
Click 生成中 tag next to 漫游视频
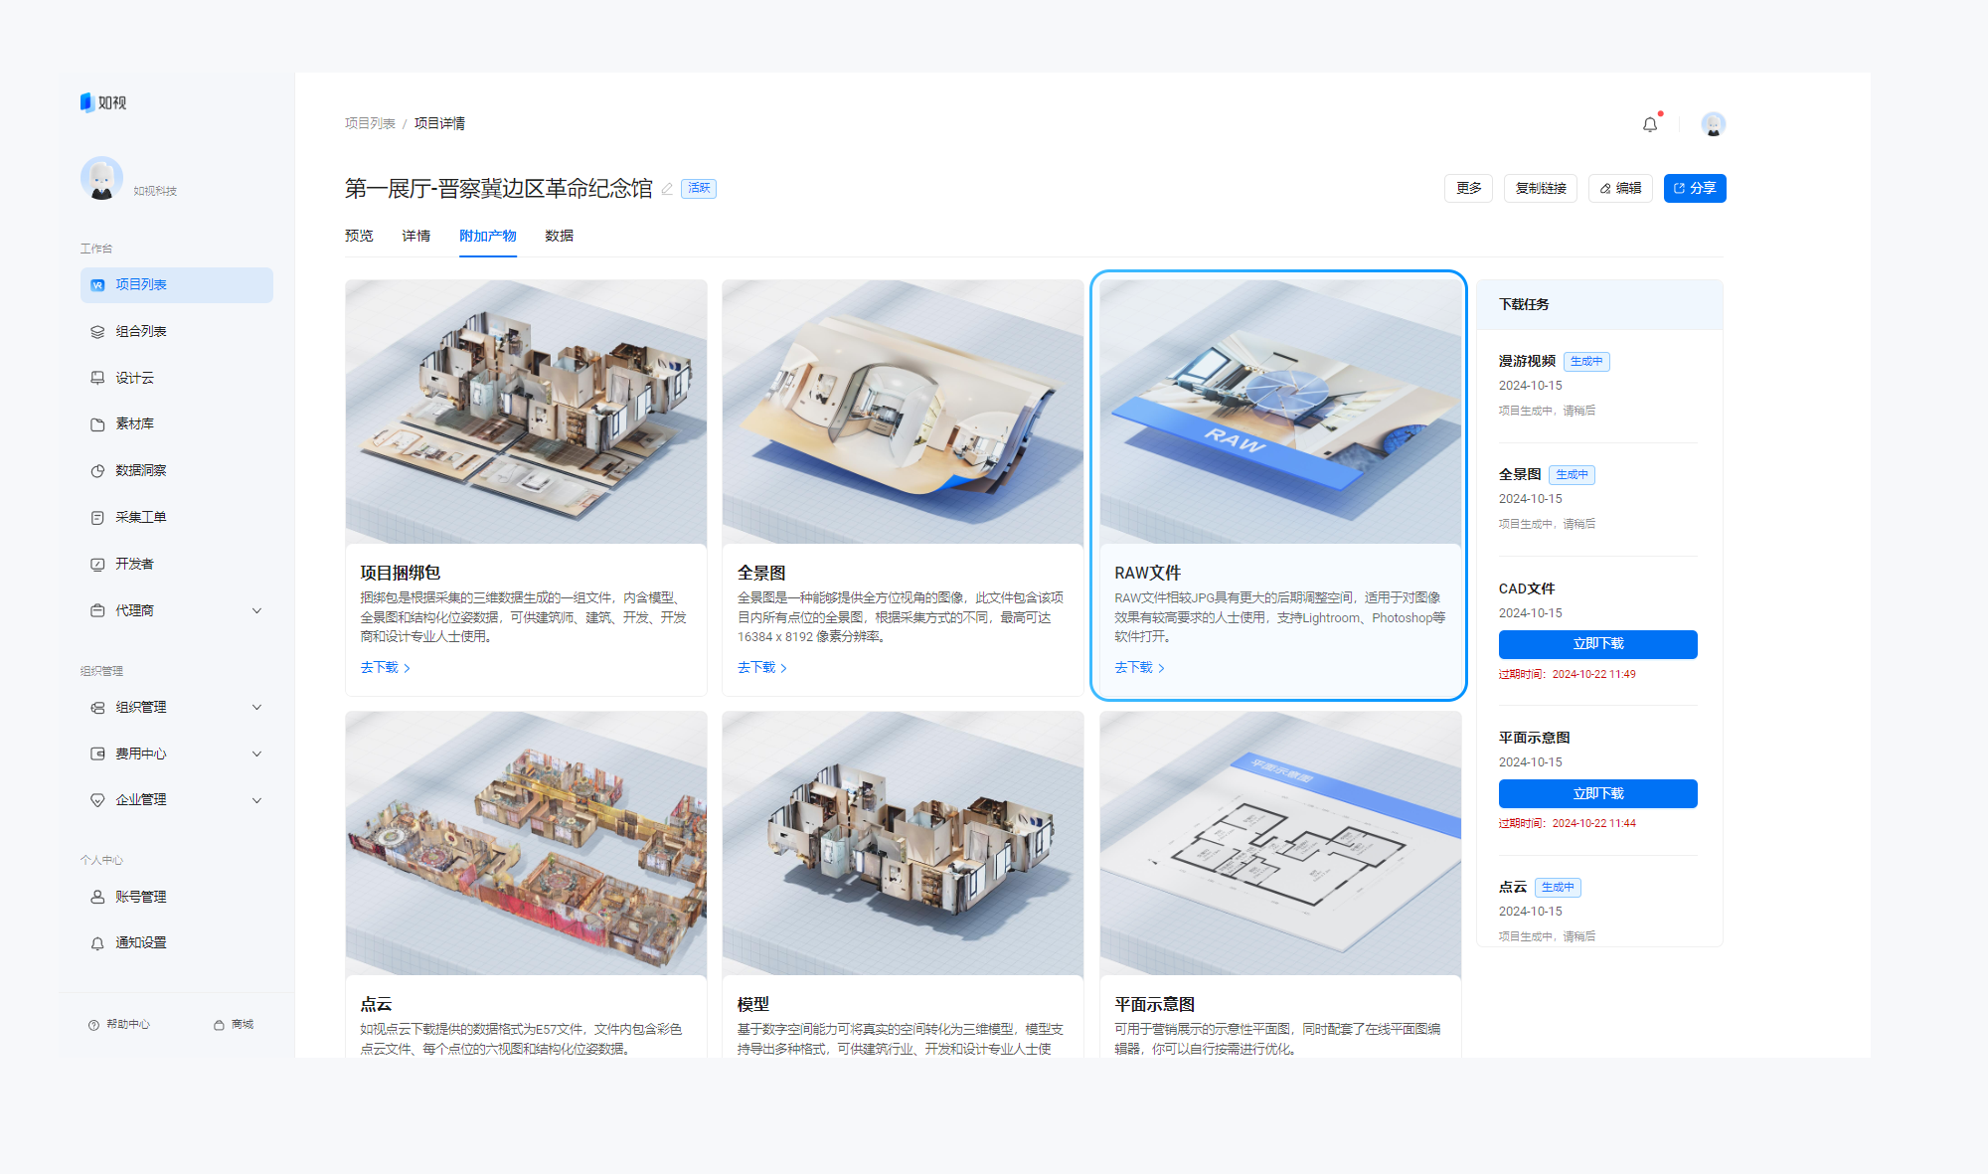click(1586, 362)
